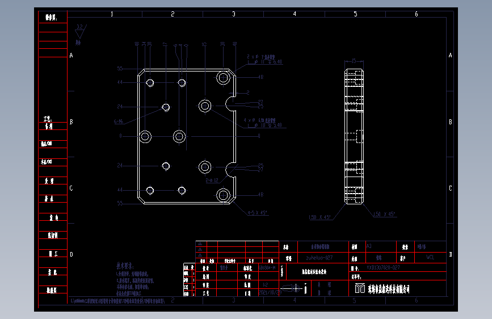
Task: Select the side view of the plate
Action: tap(354, 136)
